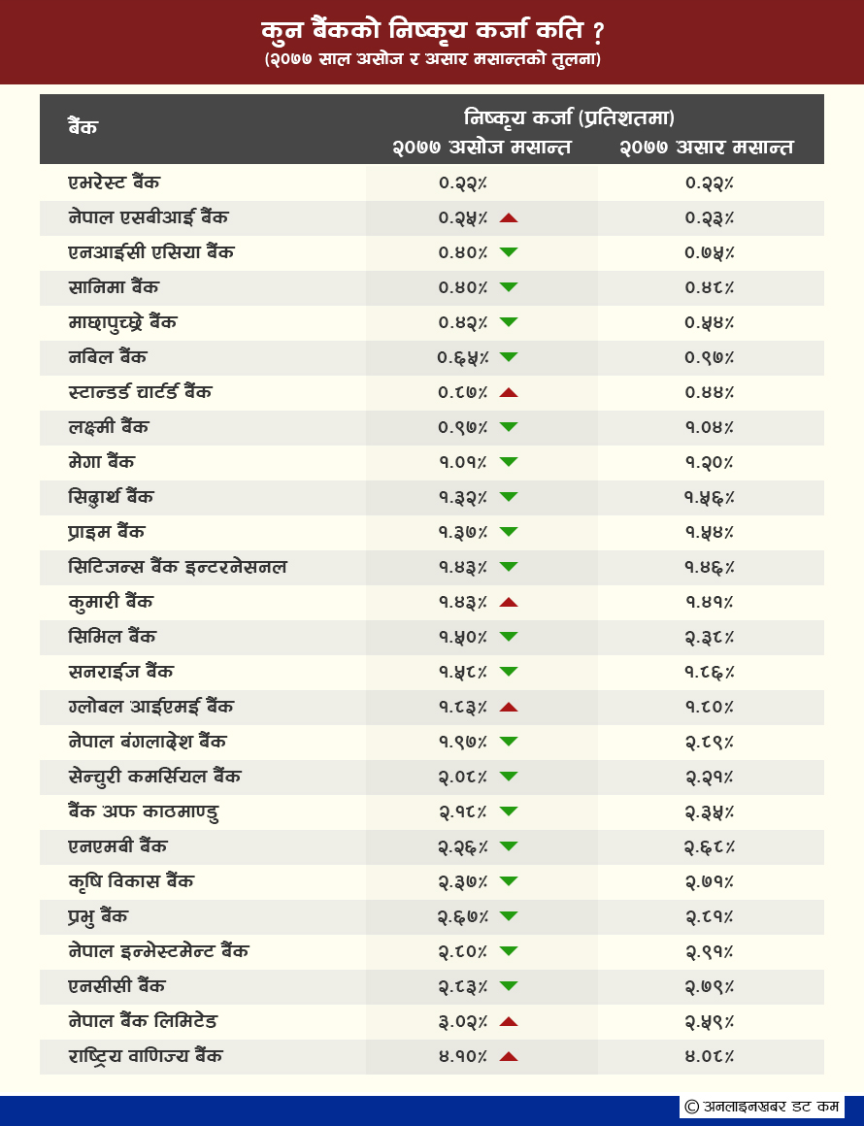Click the २०७७ असार मसान्त column header
The width and height of the screenshot is (864, 1126).
(707, 148)
